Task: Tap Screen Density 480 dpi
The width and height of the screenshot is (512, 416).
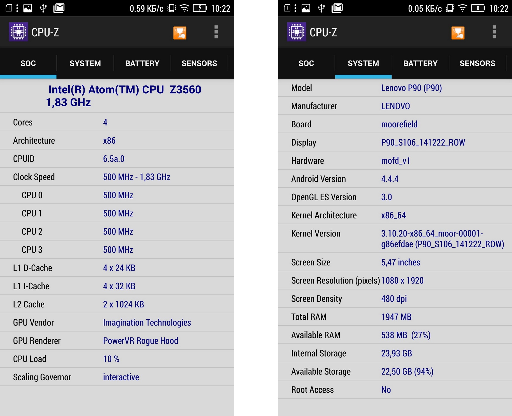Action: [x=394, y=299]
